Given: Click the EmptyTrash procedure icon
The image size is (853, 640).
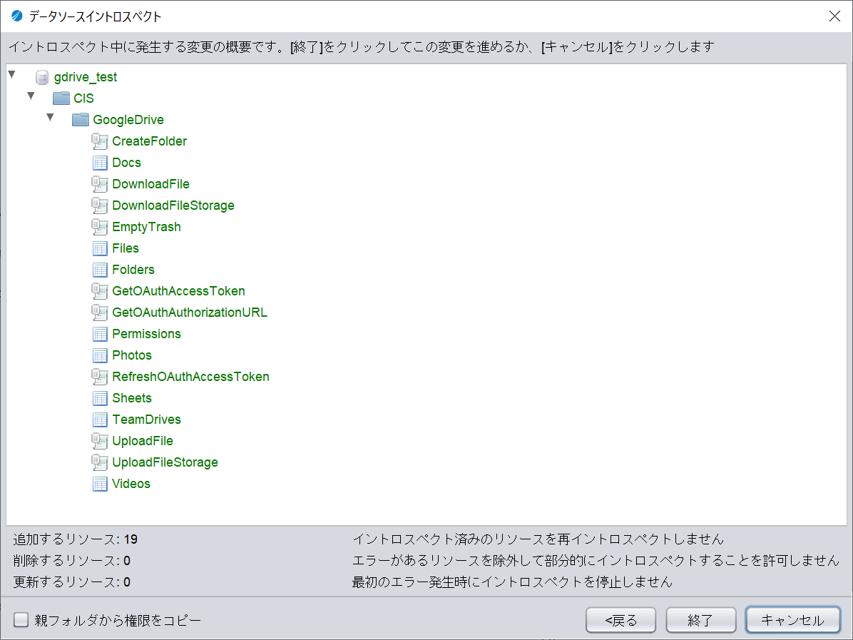Looking at the screenshot, I should click(100, 227).
